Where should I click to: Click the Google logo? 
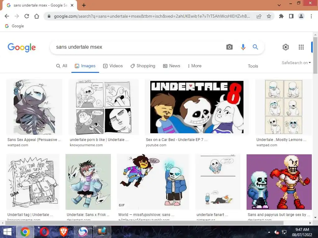[21, 47]
